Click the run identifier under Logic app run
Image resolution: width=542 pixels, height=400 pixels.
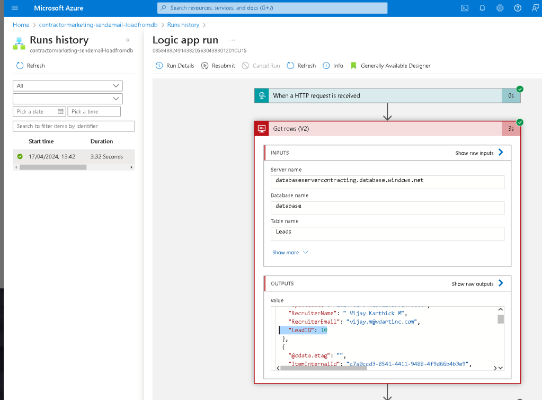(199, 51)
